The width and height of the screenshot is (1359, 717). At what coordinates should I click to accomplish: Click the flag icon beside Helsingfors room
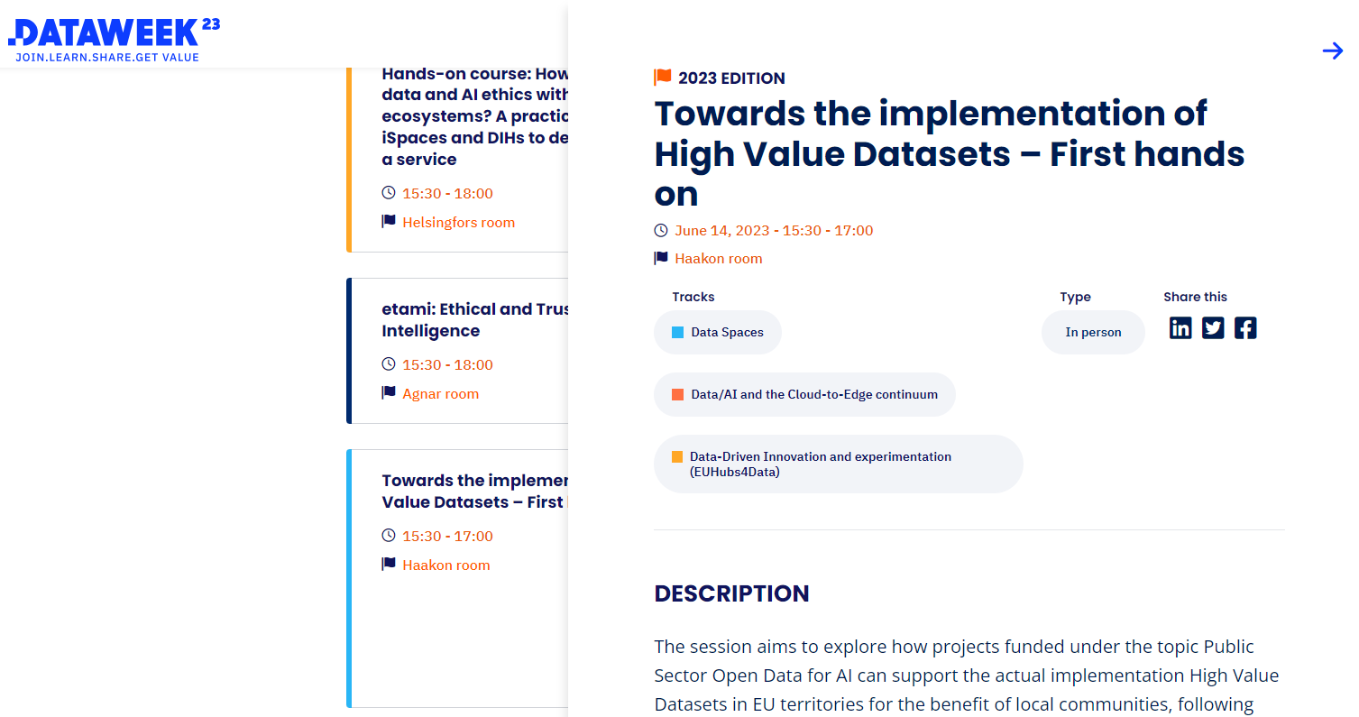point(389,222)
